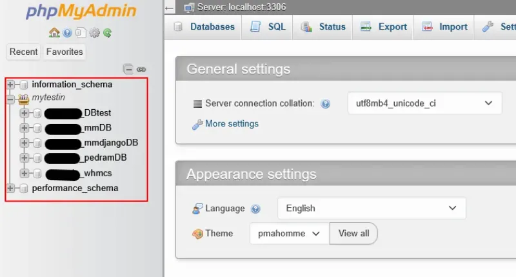
Task: Click the View all themes button
Action: [x=353, y=234]
